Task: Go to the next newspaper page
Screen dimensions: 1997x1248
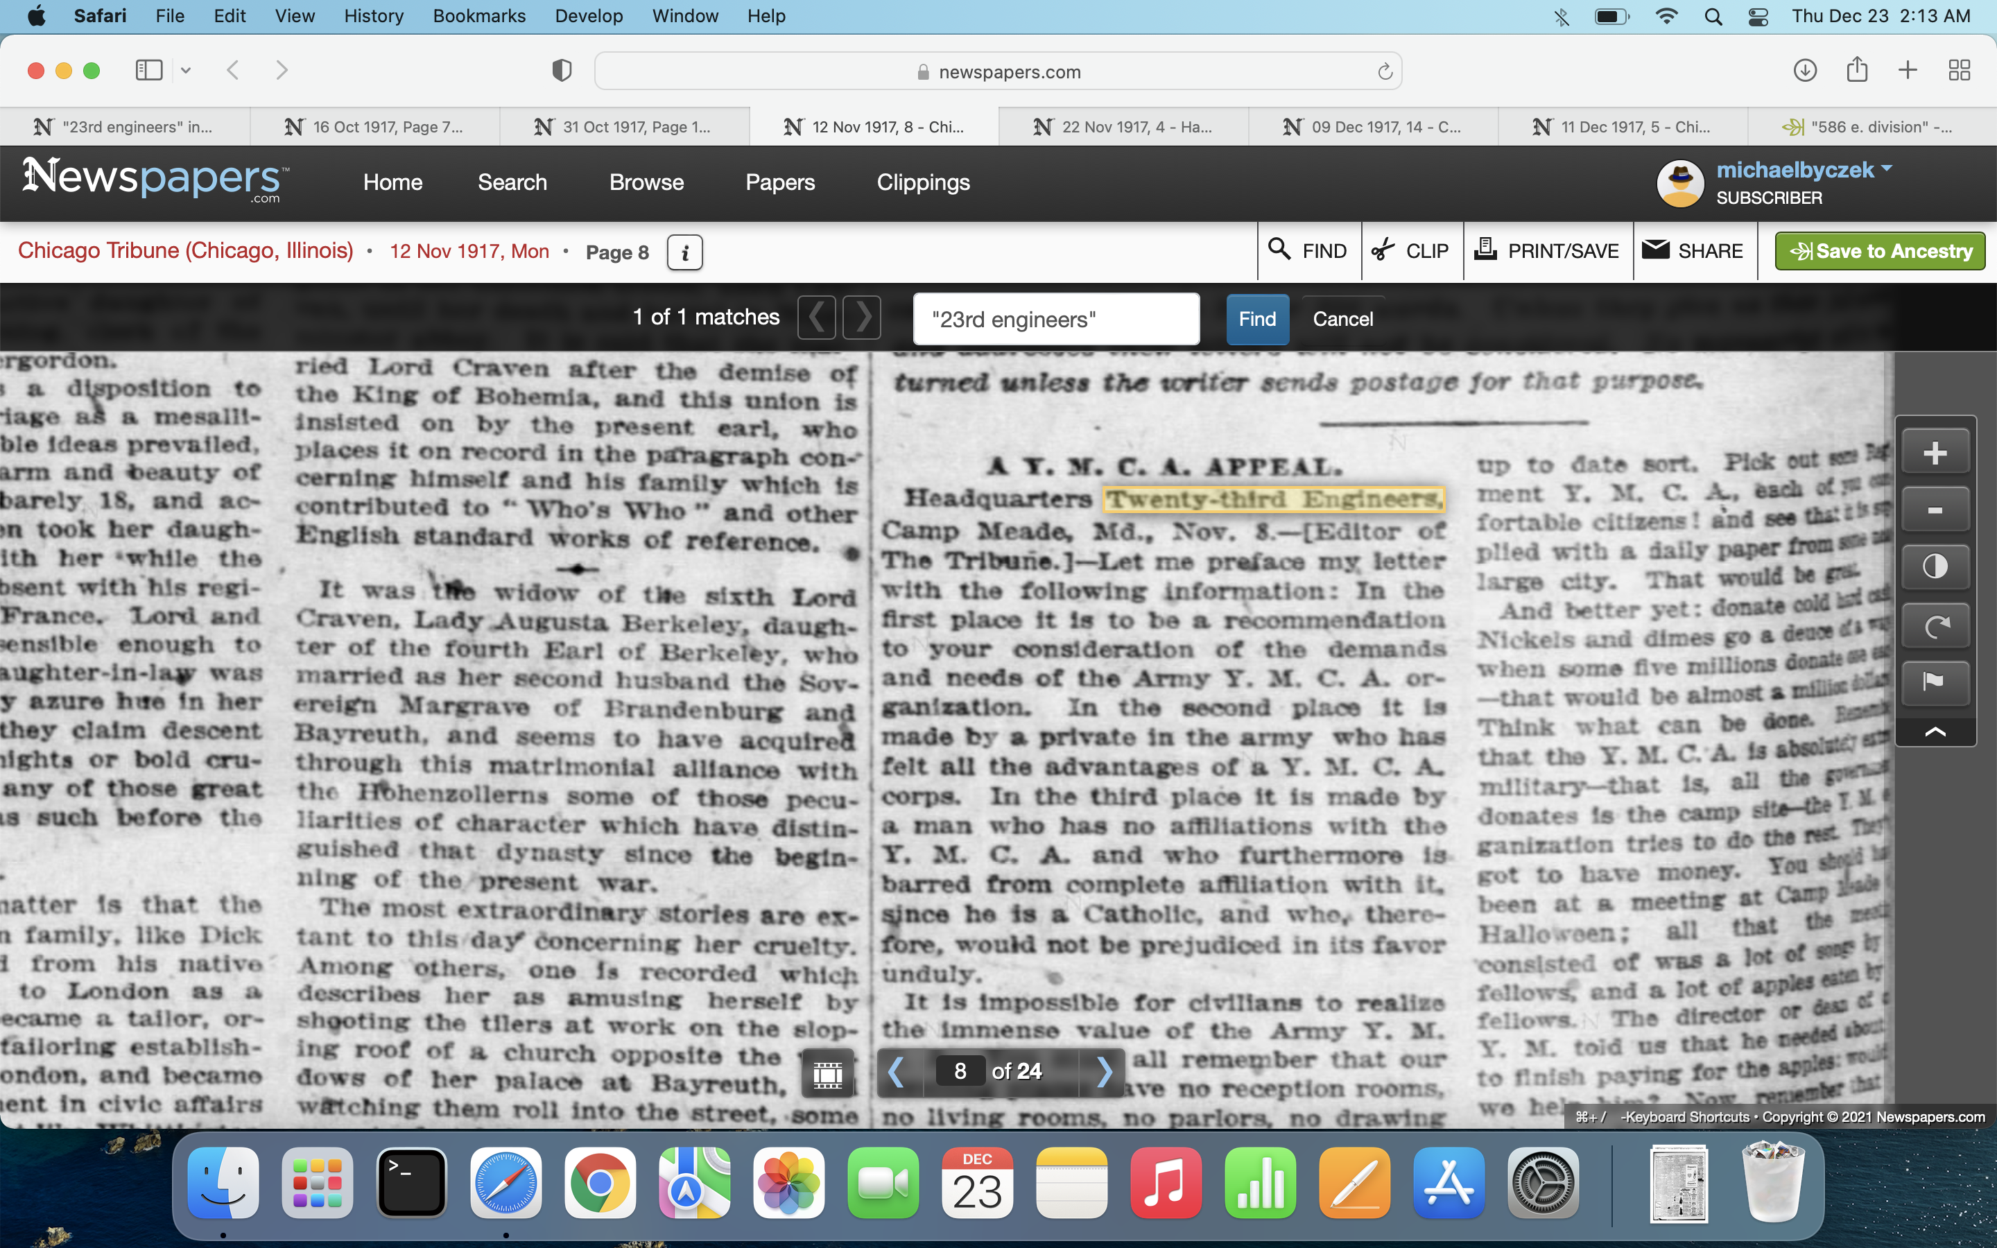Action: pyautogui.click(x=1104, y=1072)
